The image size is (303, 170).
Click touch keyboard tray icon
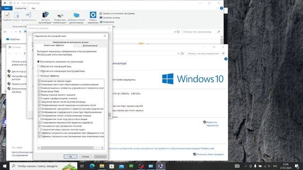(x=237, y=166)
